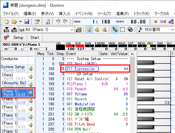Viewport: 175px width, 133px height.
Task: Open the トラック(K) menu
Action: pyautogui.click(x=142, y=14)
